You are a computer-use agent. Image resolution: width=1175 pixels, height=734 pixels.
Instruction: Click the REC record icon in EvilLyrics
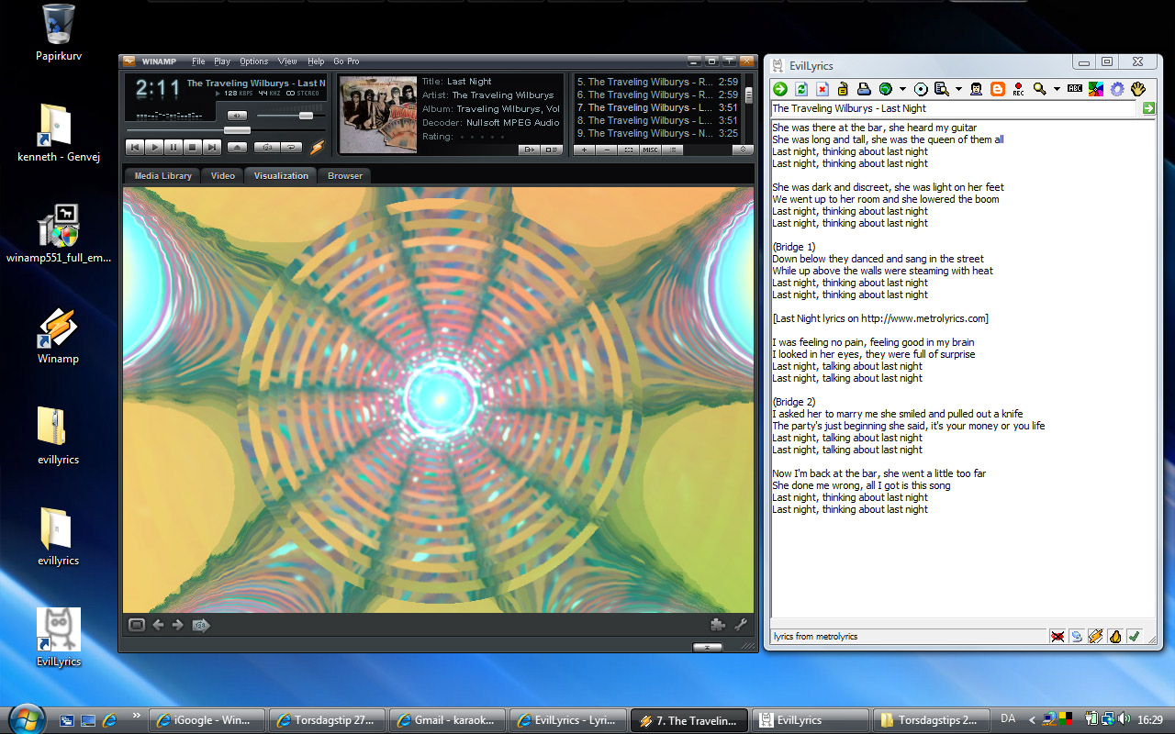[1018, 89]
